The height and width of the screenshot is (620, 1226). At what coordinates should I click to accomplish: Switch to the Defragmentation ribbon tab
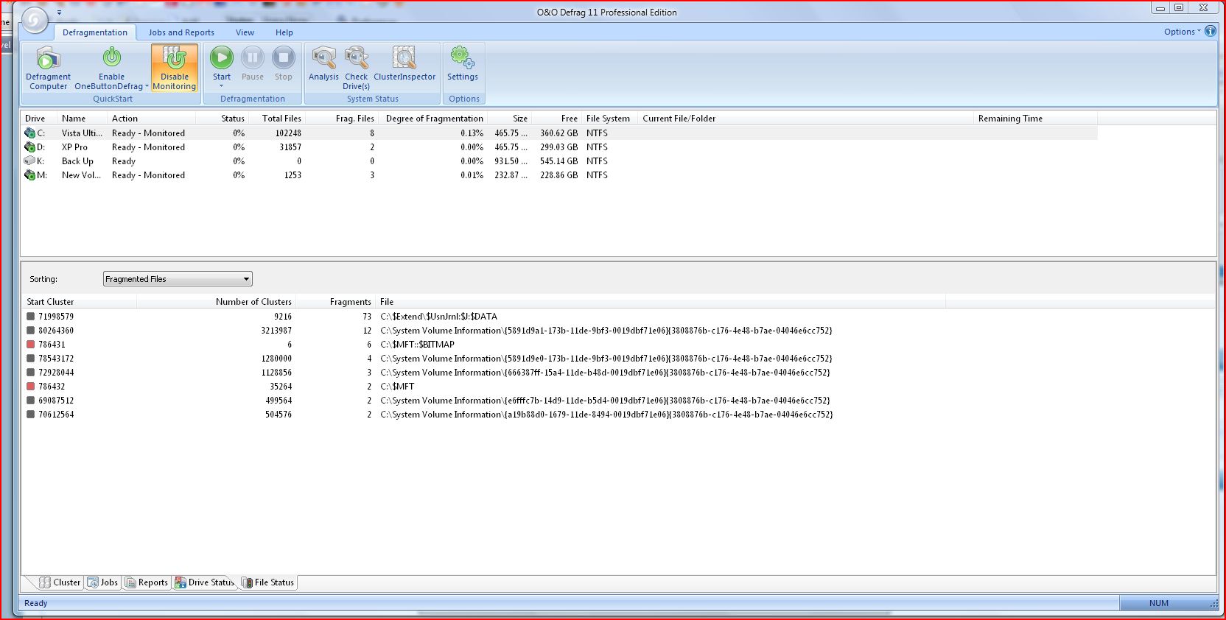click(x=95, y=32)
